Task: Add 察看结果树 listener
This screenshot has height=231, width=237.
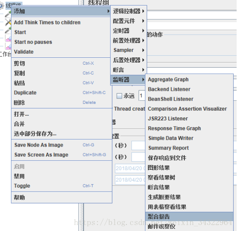Action: click(x=190, y=177)
